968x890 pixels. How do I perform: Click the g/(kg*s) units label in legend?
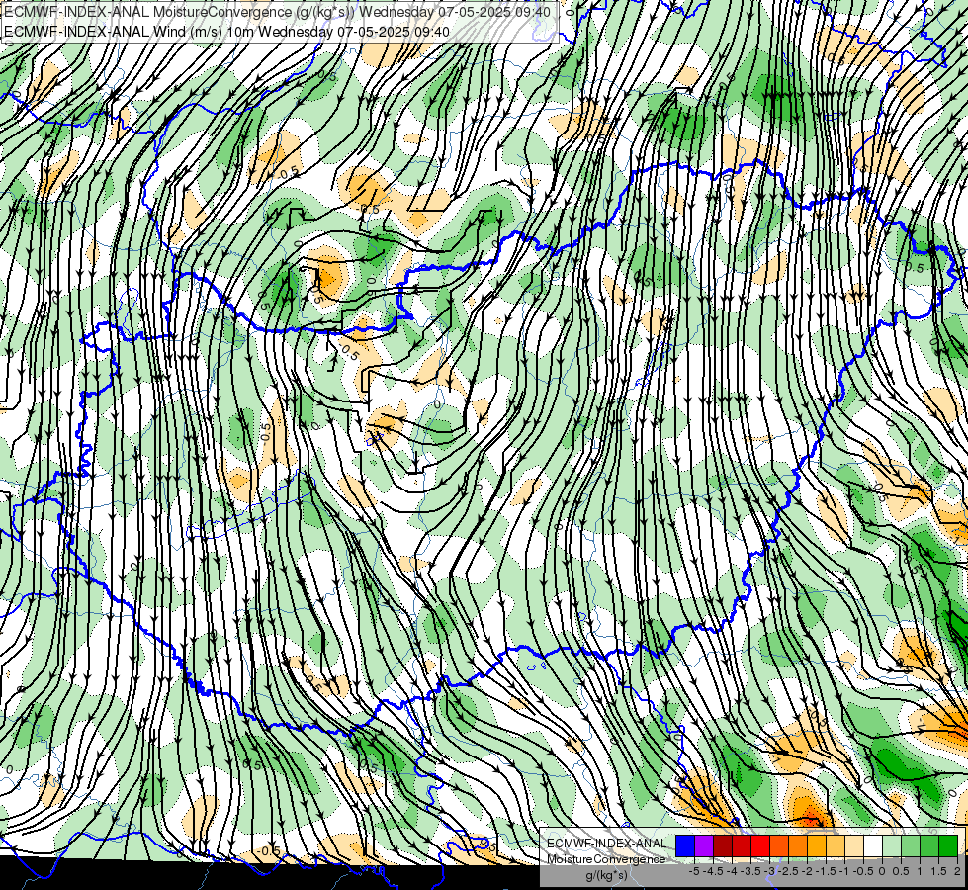click(607, 875)
